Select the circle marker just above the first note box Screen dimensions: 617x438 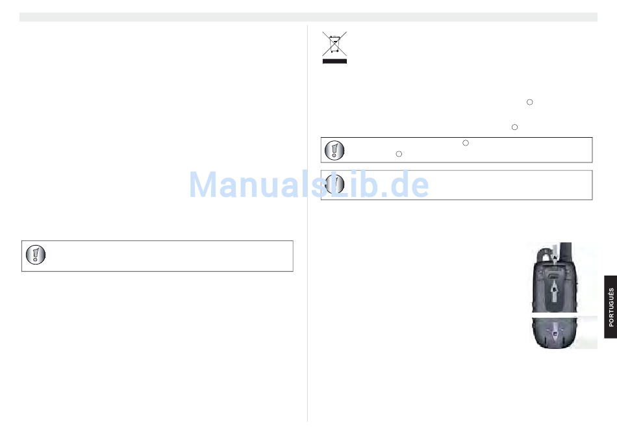[514, 127]
